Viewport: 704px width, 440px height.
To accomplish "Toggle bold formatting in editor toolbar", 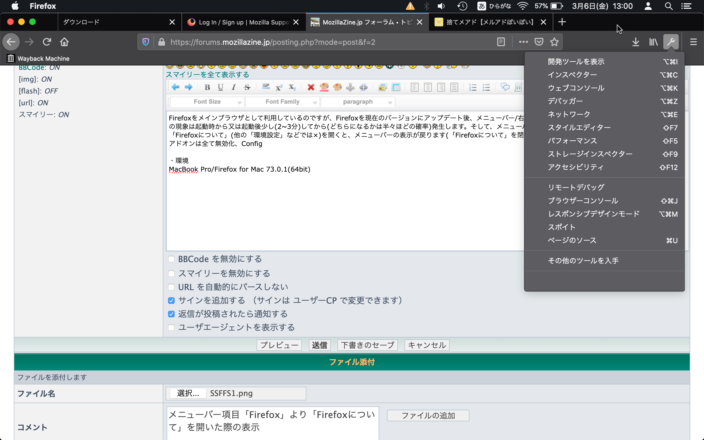I will [207, 87].
